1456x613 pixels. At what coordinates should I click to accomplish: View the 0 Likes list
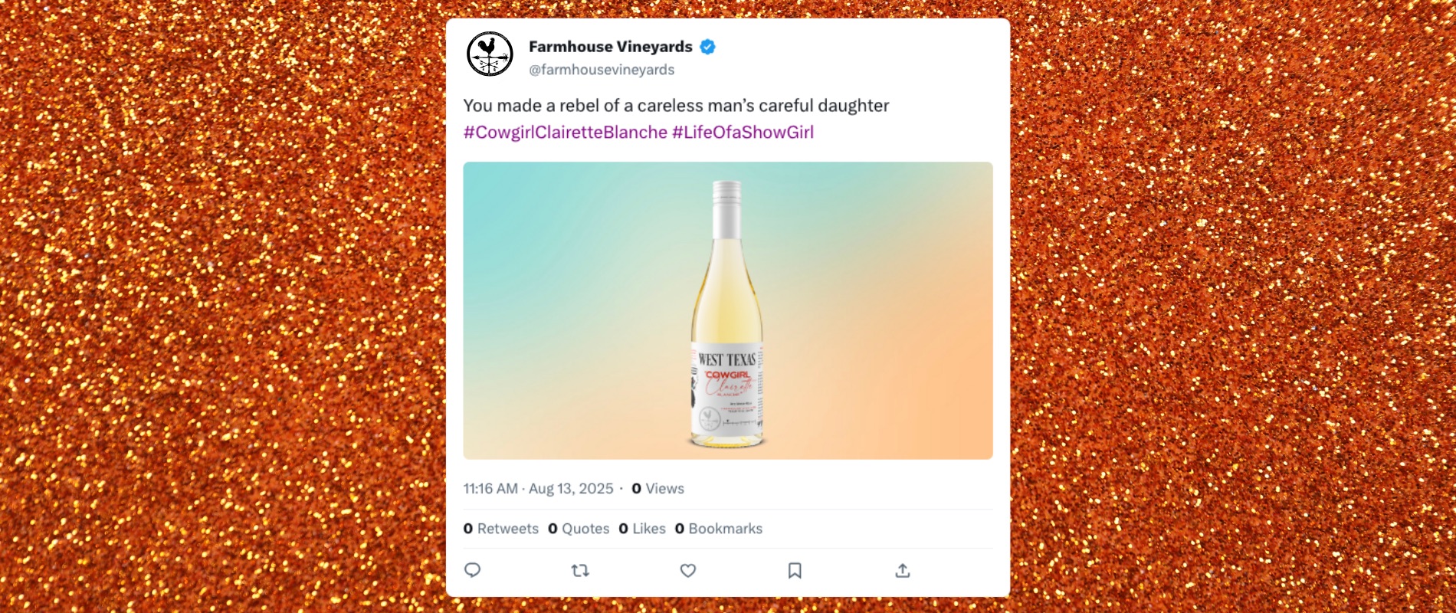642,529
